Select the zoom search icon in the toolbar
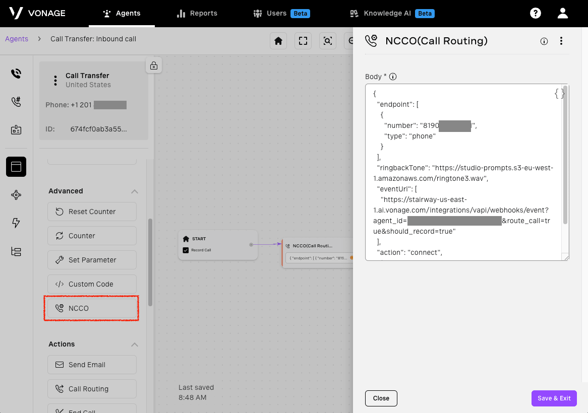588x413 pixels. click(327, 41)
